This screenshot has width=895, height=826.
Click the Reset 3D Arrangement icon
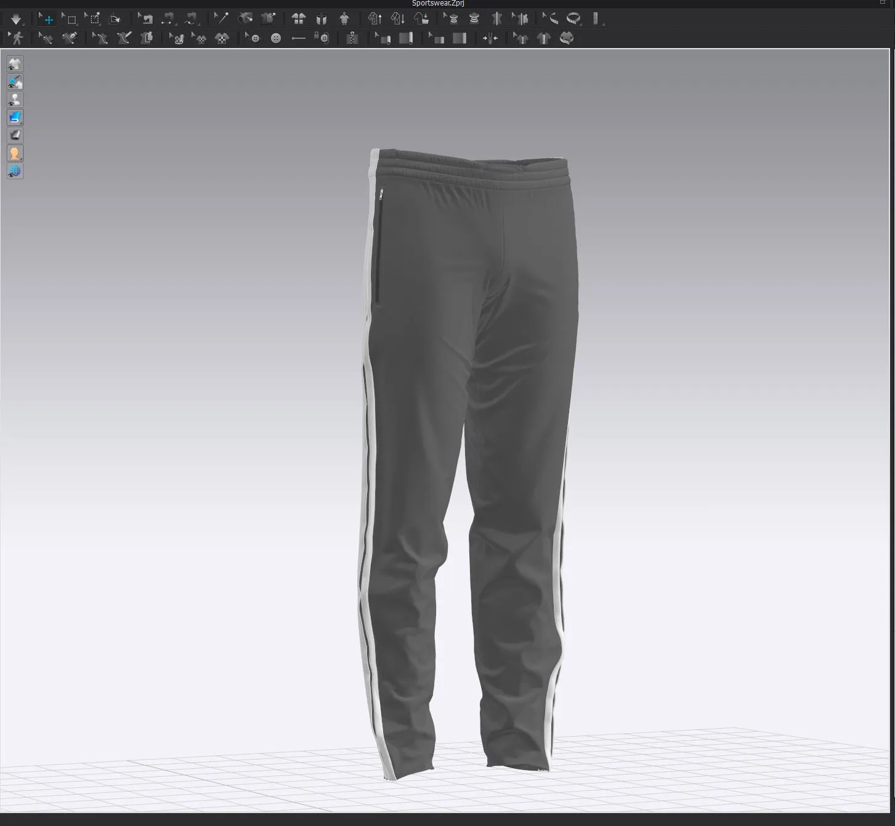pos(321,19)
